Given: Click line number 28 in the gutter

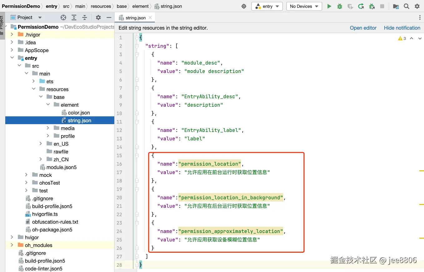Looking at the screenshot, I should pyautogui.click(x=119, y=265).
